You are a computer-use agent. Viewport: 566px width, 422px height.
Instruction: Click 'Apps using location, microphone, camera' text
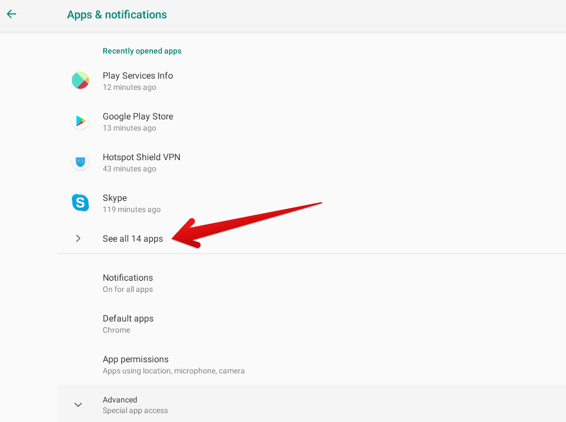point(174,371)
